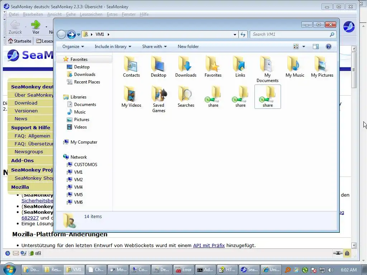This screenshot has width=367, height=275.
Task: Open the Vor button history dropdown arrow
Action: pos(46,26)
